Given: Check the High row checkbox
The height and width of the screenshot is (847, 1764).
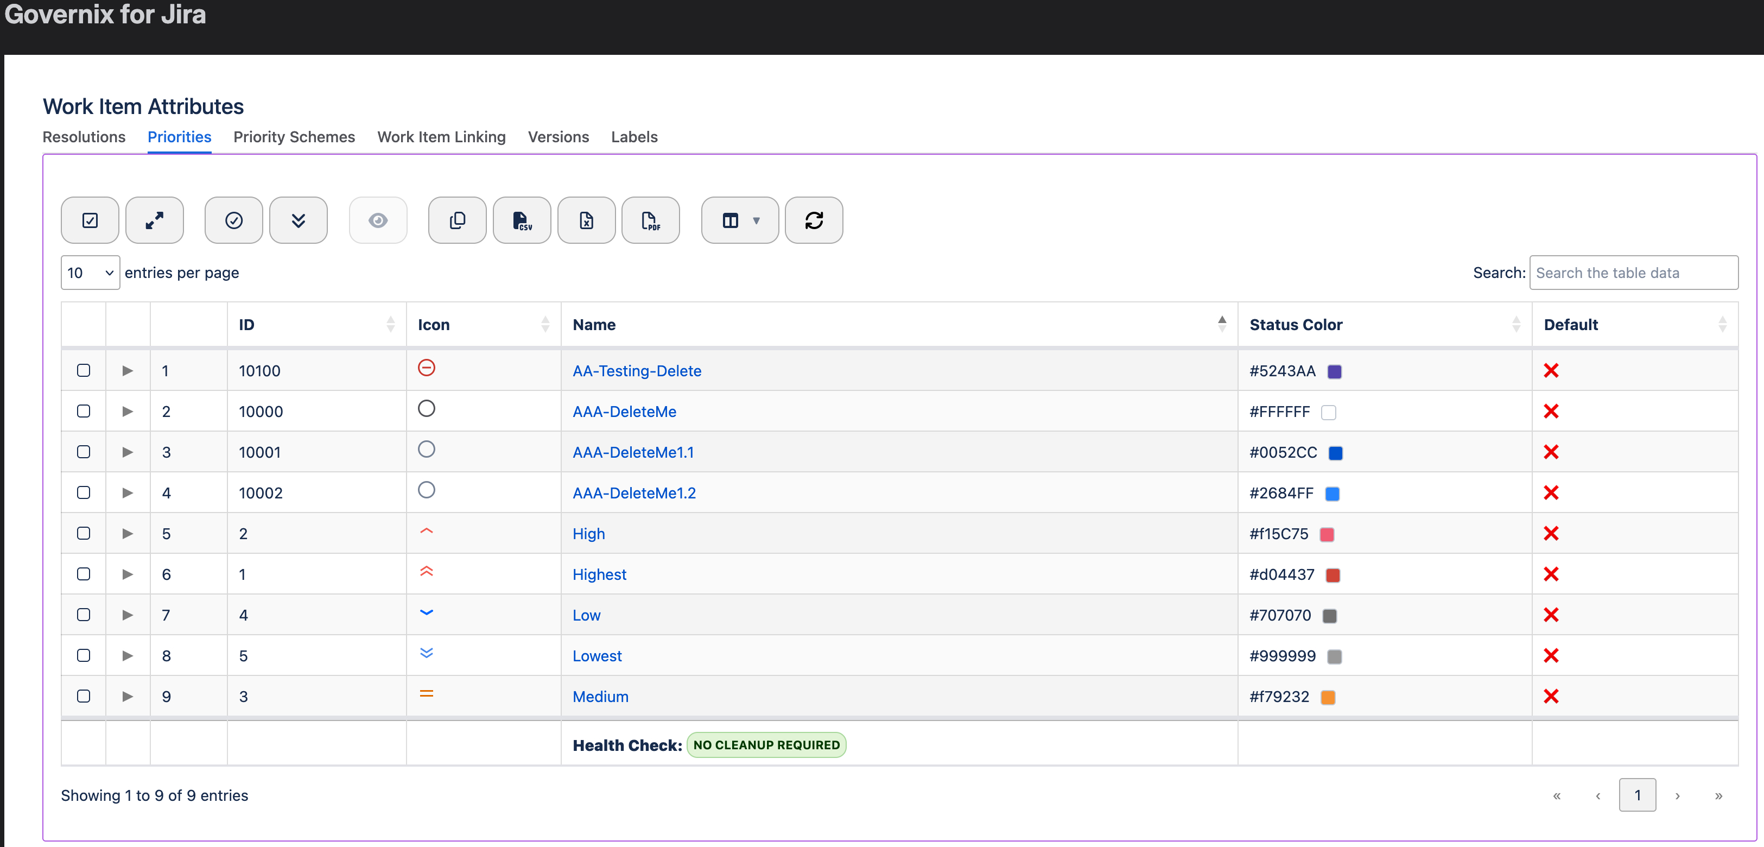Looking at the screenshot, I should click(x=84, y=533).
